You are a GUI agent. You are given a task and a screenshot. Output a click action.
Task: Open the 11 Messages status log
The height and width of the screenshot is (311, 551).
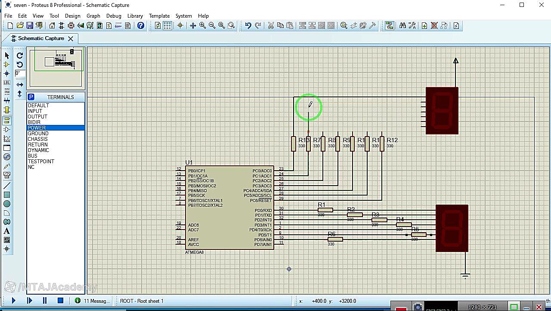(x=93, y=301)
